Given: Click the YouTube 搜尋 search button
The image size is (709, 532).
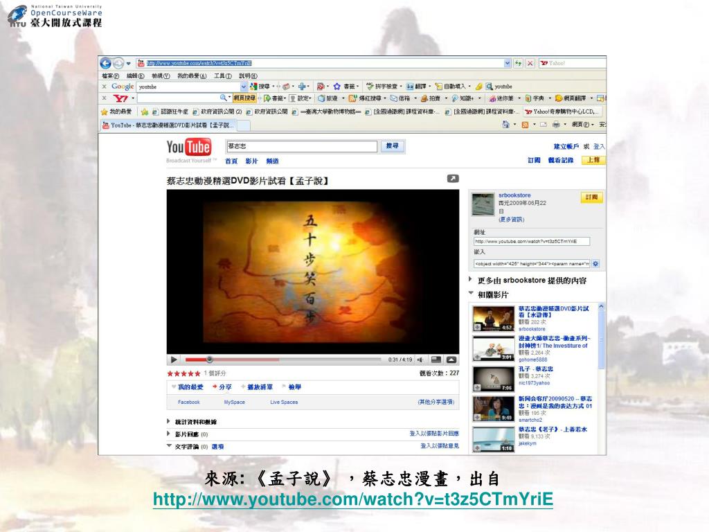Looking at the screenshot, I should tap(392, 146).
